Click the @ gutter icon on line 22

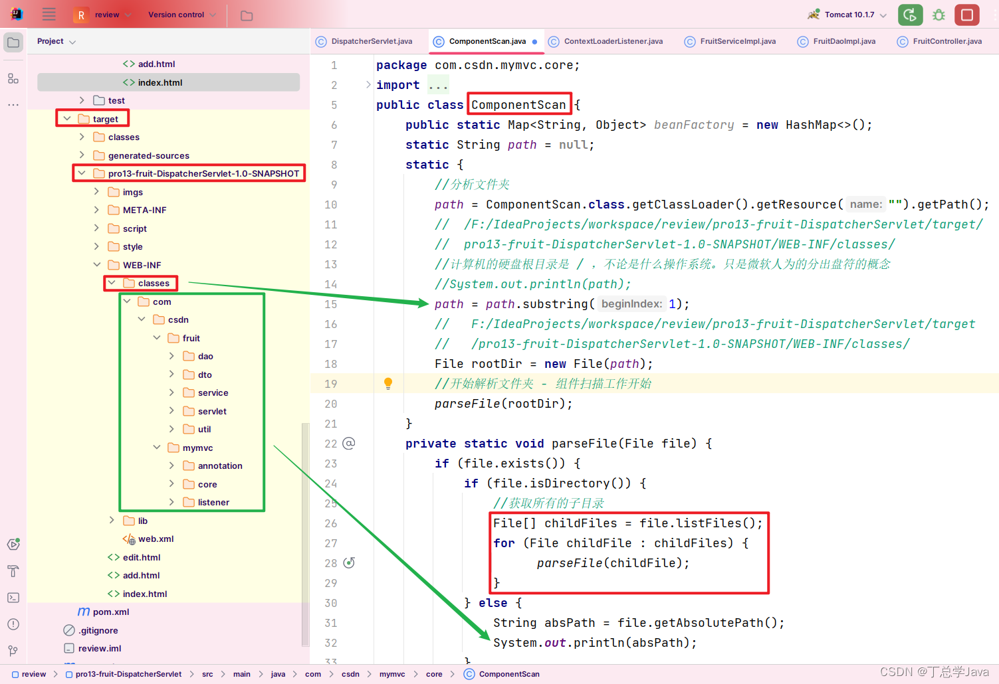click(x=349, y=443)
